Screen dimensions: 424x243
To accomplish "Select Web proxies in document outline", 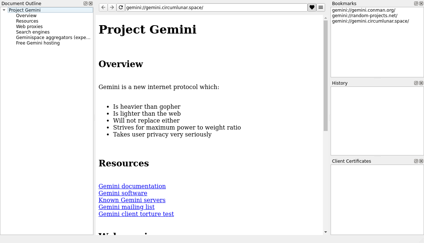I will point(29,27).
